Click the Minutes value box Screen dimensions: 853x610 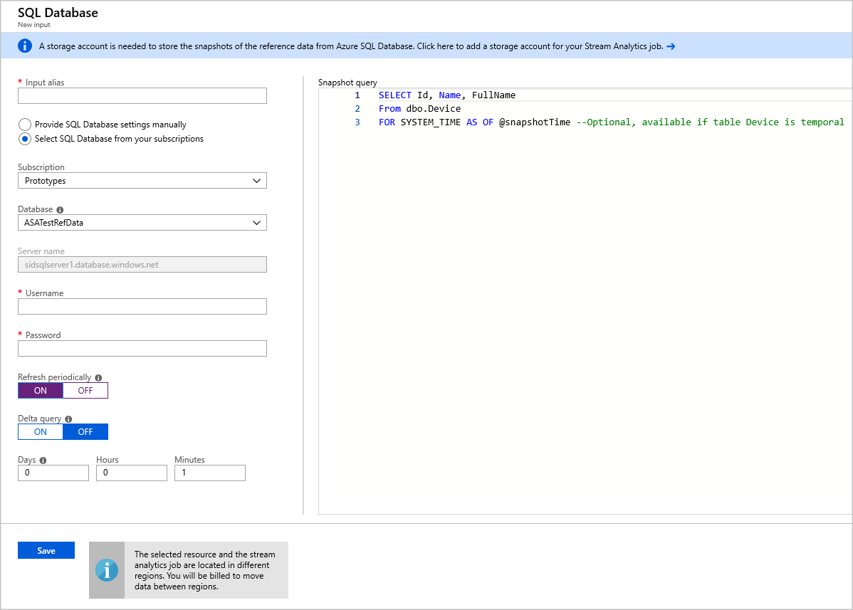pos(209,473)
